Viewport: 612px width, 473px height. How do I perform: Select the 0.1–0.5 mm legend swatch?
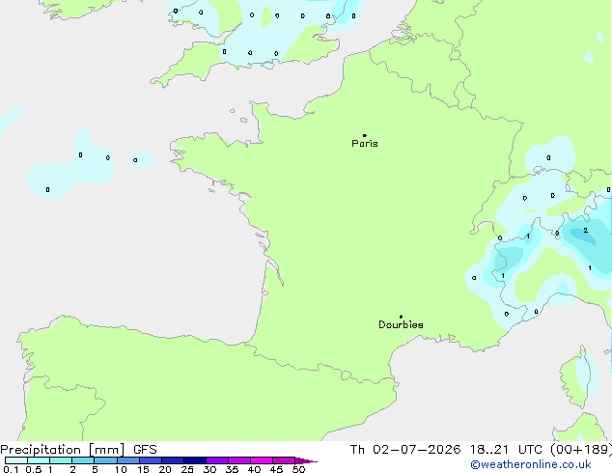(16, 460)
